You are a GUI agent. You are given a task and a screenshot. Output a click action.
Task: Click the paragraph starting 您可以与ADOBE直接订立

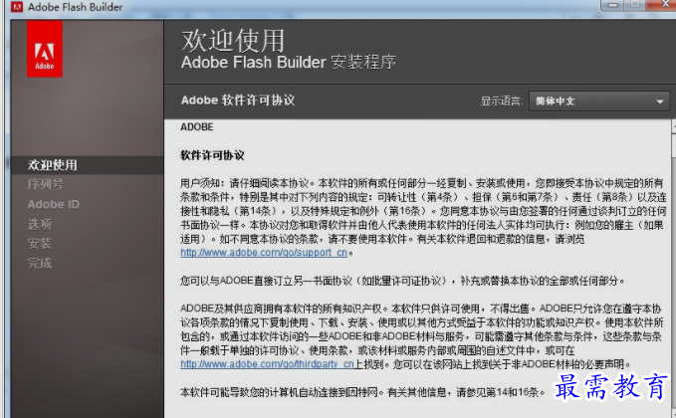tap(402, 281)
